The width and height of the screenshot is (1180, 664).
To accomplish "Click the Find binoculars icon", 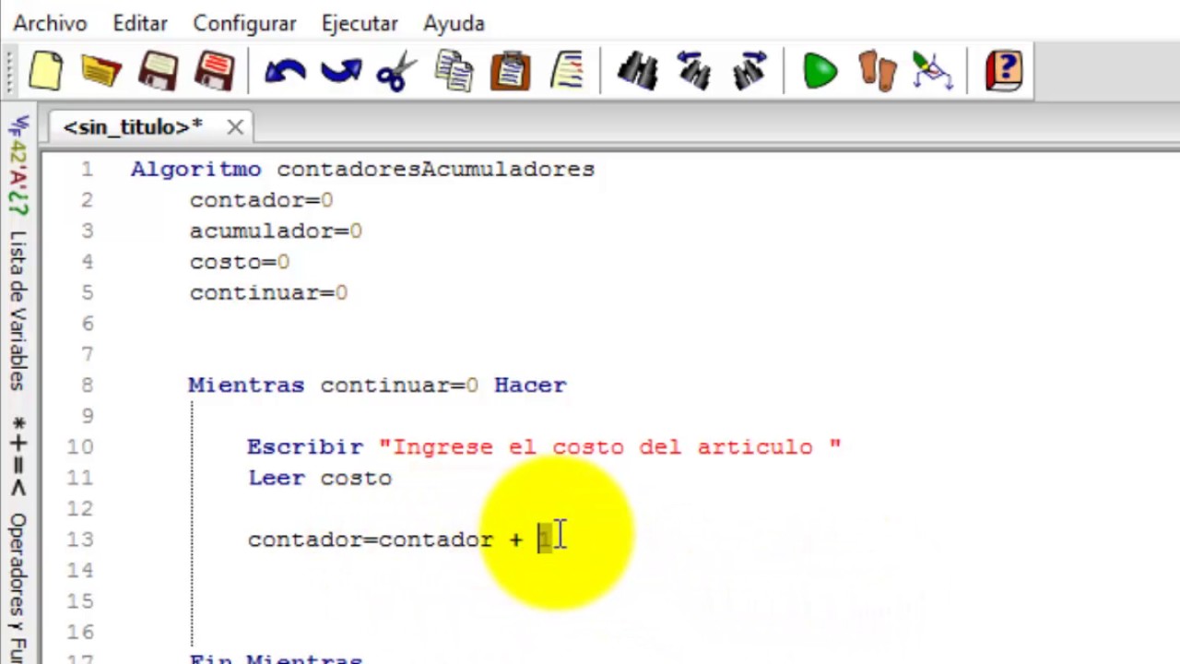I will pyautogui.click(x=637, y=71).
